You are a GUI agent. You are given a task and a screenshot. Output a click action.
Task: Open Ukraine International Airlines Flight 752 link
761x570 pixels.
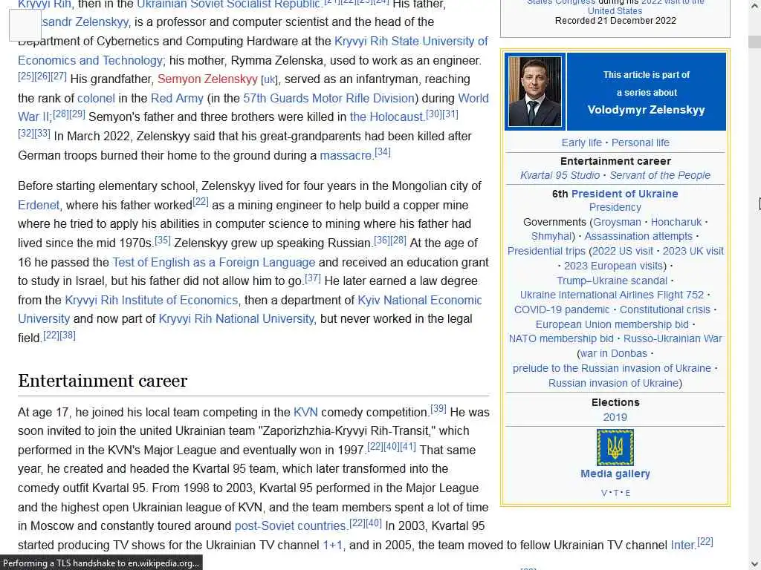coord(612,295)
